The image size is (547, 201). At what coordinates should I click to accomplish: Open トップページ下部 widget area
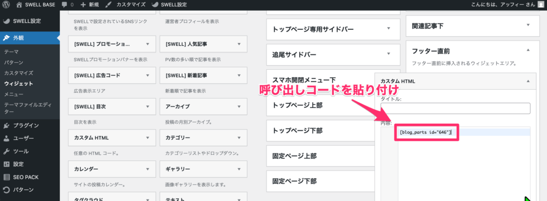(297, 131)
